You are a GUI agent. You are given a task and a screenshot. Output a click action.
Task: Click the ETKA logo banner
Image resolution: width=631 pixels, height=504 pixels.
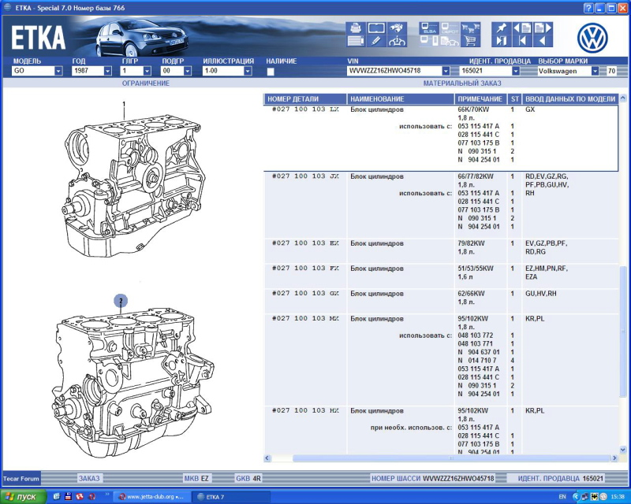38,38
